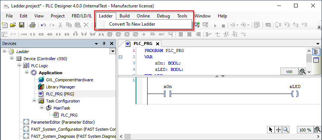Delete selection with the X icon
The image size is (322, 140).
(86, 25)
